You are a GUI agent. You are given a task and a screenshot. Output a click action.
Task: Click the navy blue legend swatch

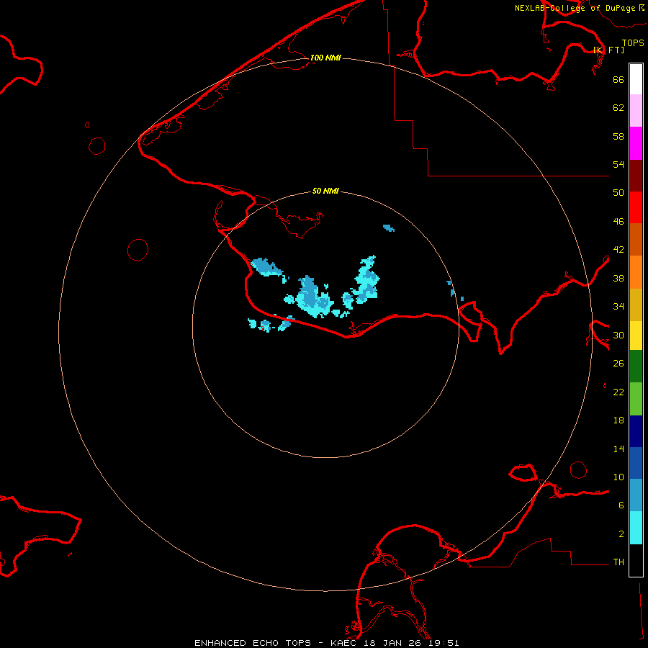point(636,431)
